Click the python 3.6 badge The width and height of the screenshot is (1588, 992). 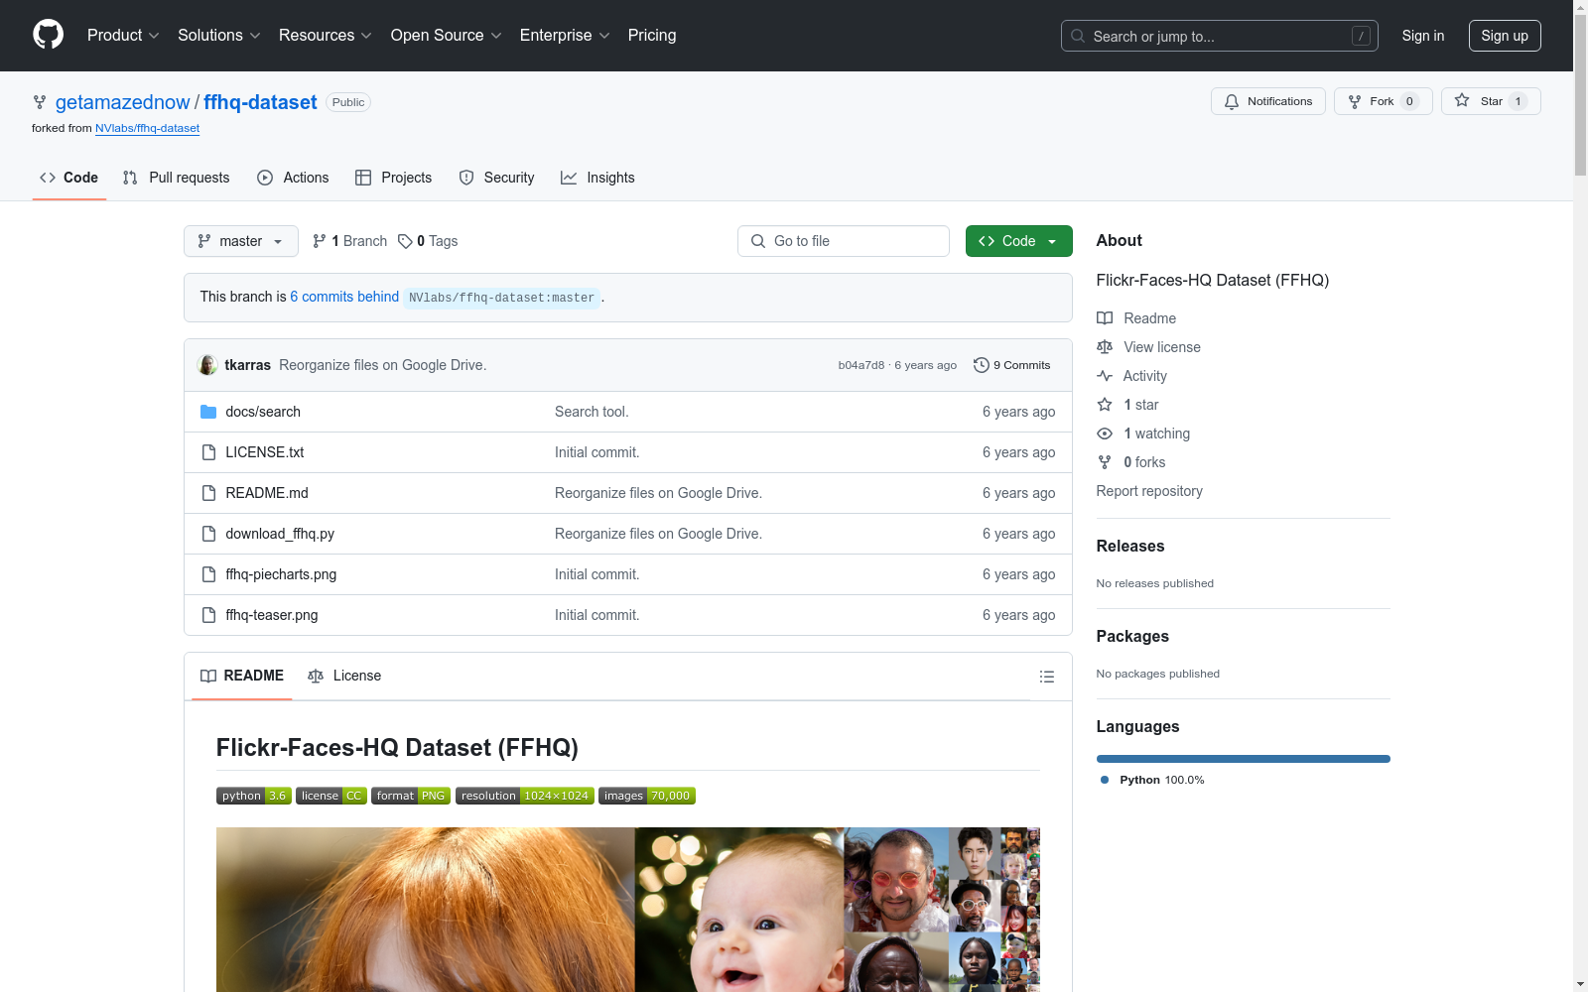(x=254, y=796)
